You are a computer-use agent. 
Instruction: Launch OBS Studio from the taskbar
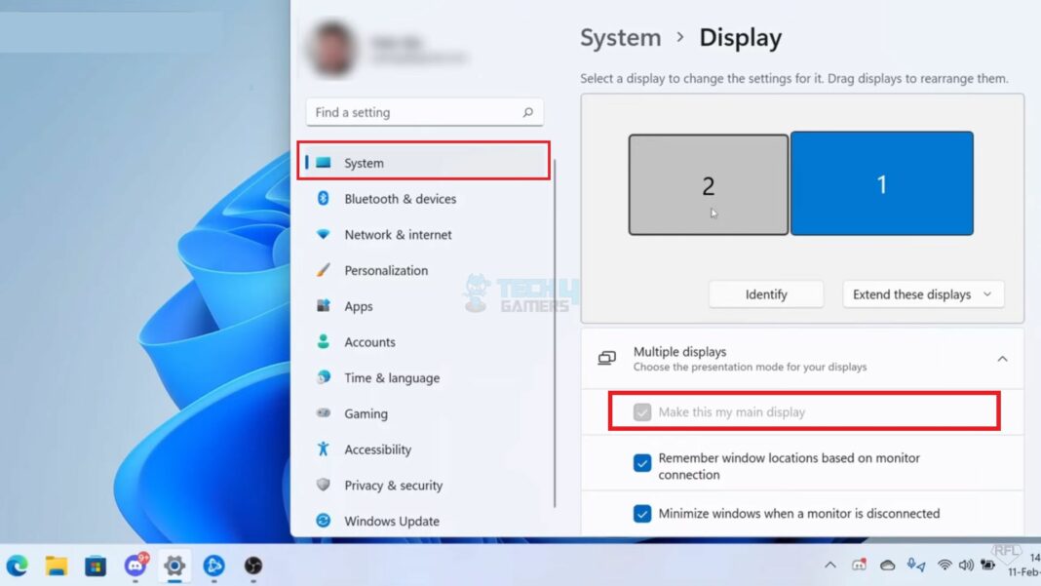pyautogui.click(x=252, y=566)
